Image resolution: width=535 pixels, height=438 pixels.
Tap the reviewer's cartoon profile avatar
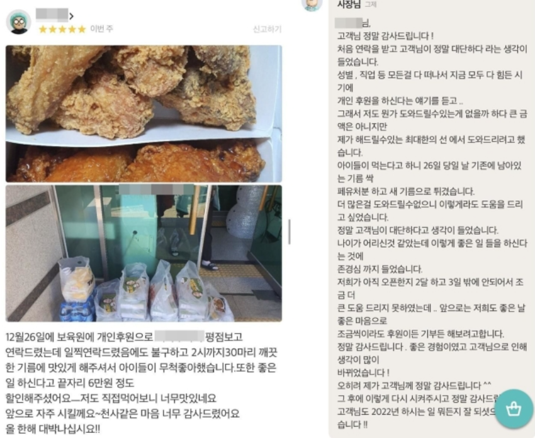click(x=19, y=22)
